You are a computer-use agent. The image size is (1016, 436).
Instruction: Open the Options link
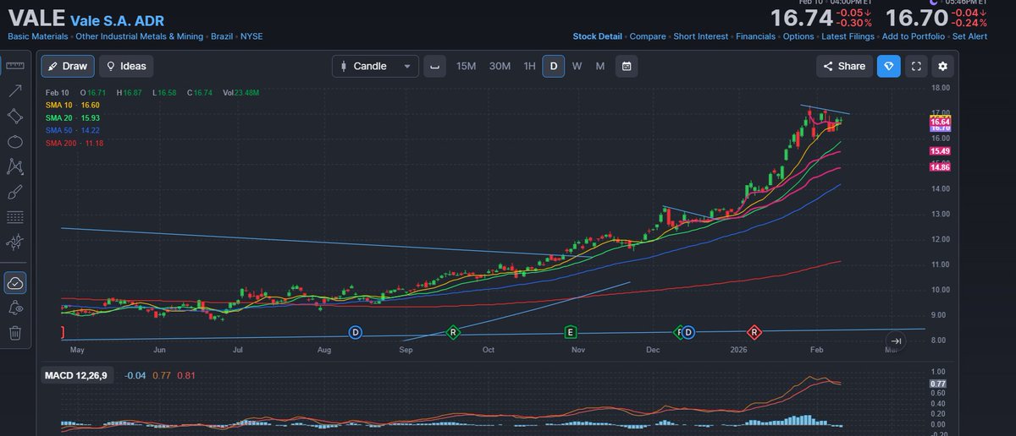click(798, 36)
